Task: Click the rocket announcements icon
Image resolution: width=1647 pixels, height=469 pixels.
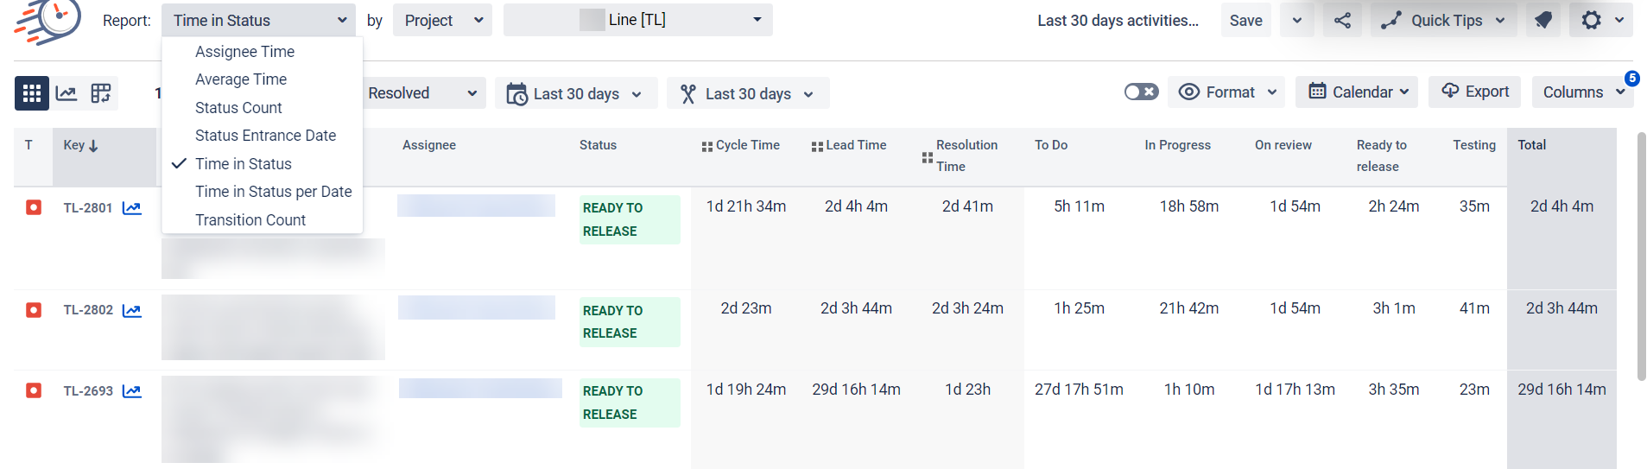Action: [1543, 21]
